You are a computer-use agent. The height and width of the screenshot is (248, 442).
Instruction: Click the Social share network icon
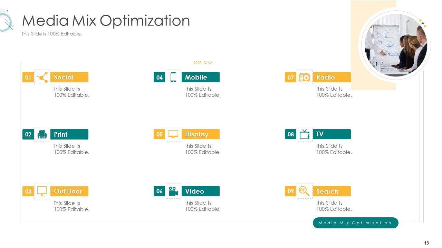tap(42, 77)
